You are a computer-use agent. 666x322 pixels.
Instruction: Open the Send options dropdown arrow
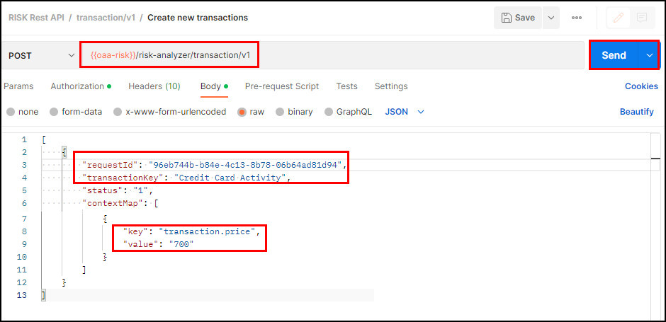(648, 55)
